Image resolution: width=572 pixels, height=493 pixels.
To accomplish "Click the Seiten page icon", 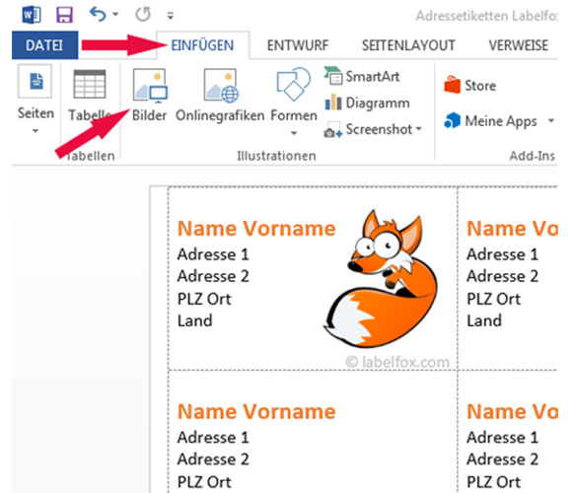I will pos(36,81).
